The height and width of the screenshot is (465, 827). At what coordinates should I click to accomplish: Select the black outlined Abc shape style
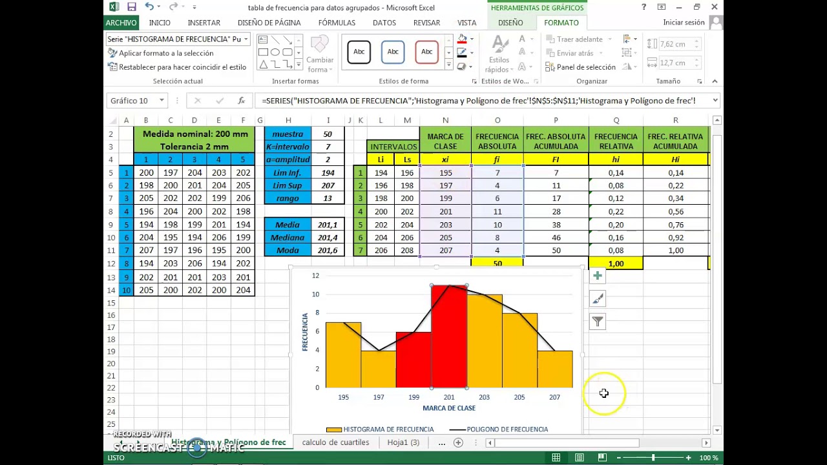point(359,52)
